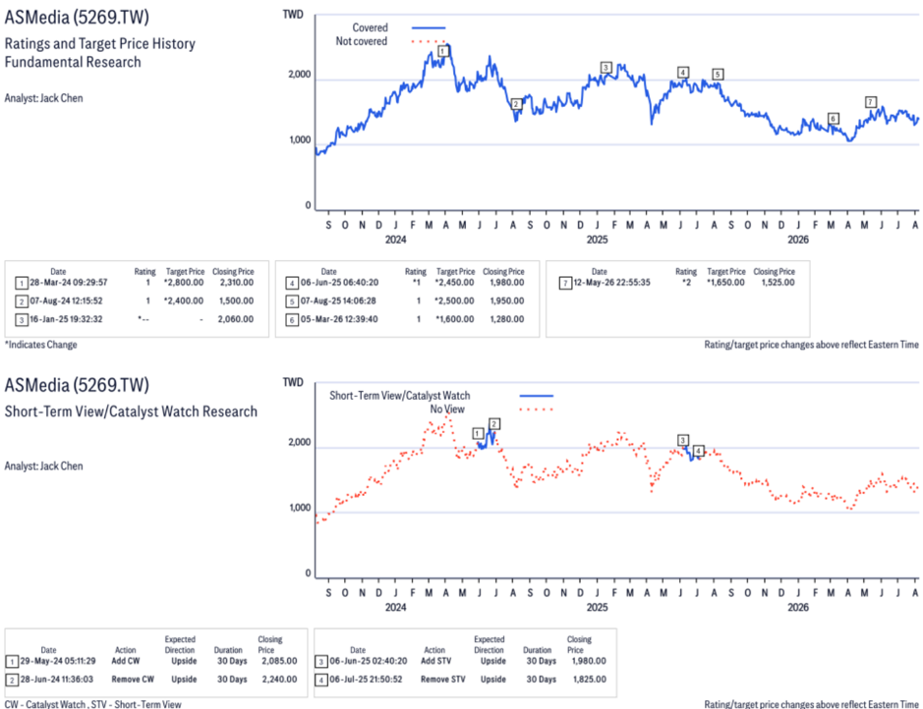The width and height of the screenshot is (923, 709).
Task: Click the red dotted Not covered legend line
Action: tap(429, 41)
